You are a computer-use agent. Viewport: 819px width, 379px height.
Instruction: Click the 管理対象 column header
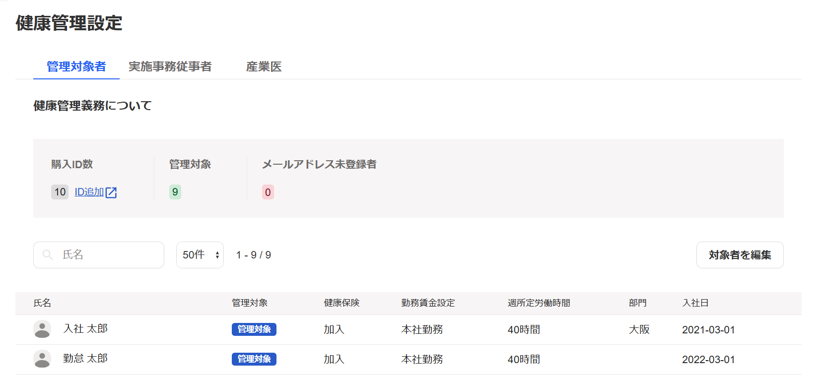[250, 303]
